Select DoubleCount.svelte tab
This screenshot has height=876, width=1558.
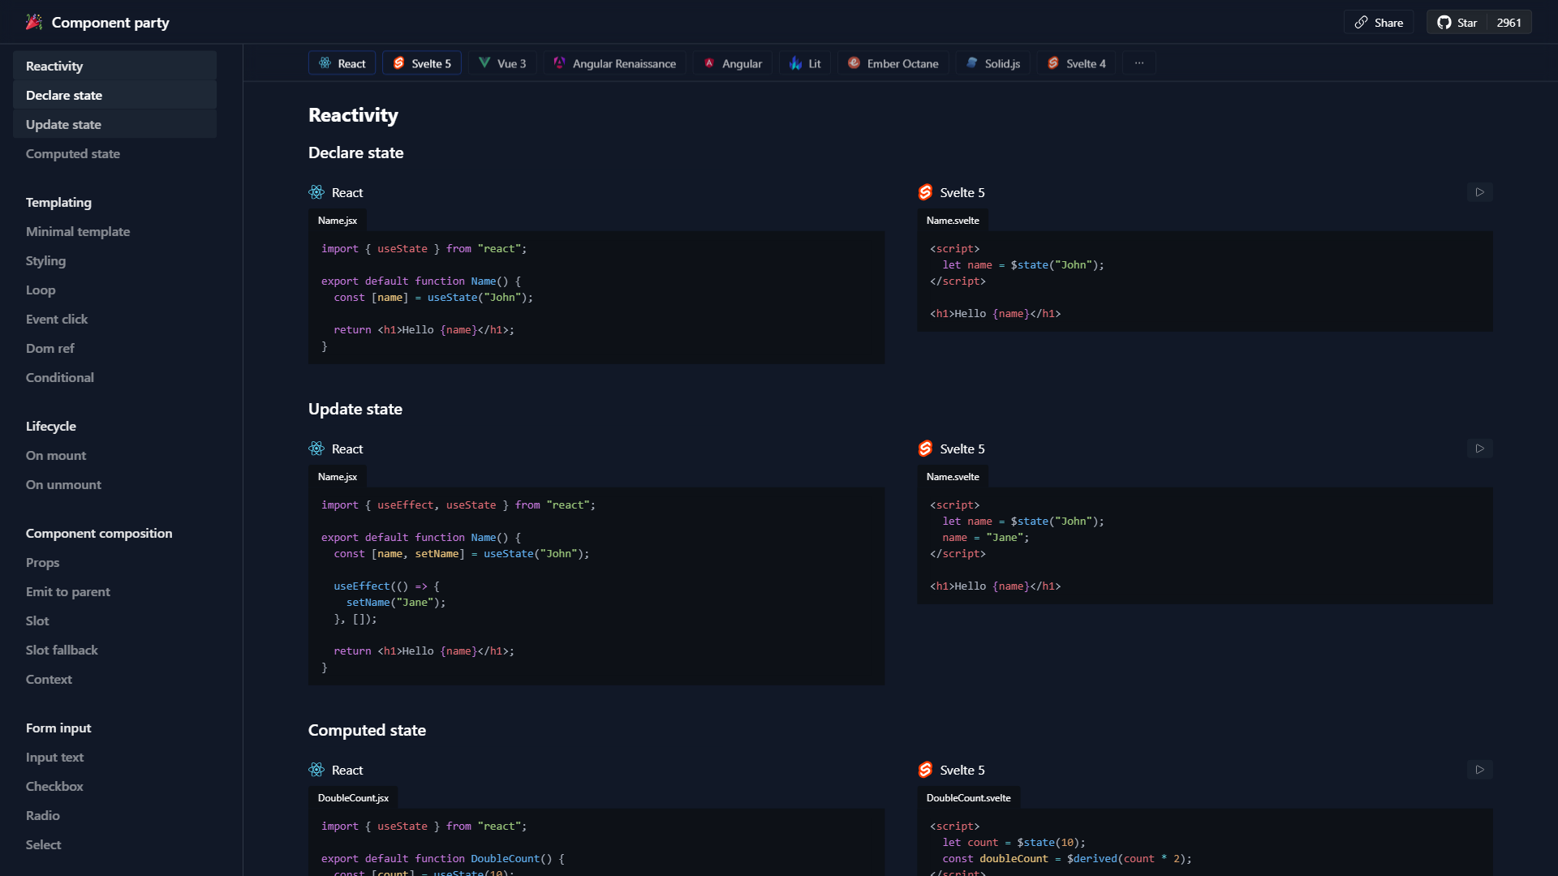[968, 798]
